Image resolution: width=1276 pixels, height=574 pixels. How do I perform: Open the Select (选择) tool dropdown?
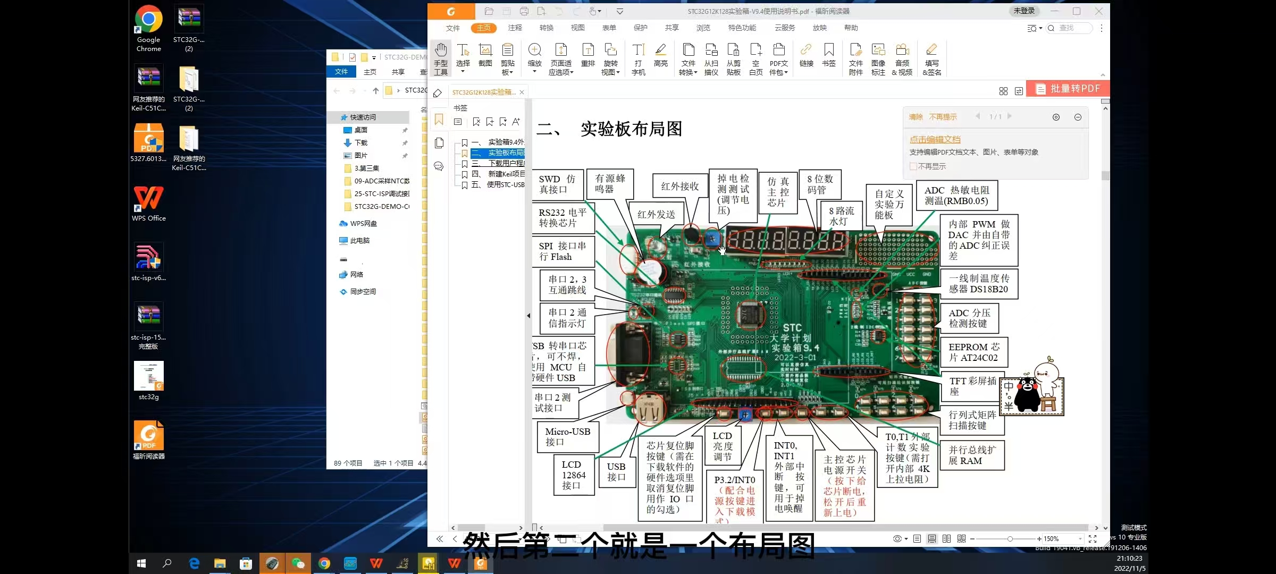(463, 71)
